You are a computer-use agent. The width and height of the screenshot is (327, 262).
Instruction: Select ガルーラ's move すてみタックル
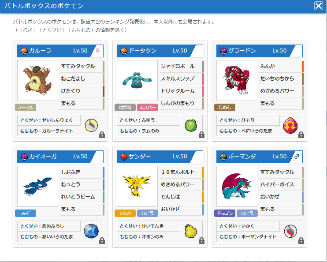click(82, 67)
